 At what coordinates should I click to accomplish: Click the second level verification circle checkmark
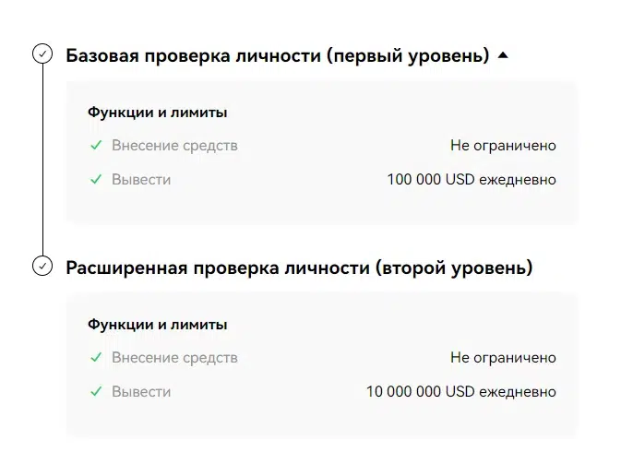tap(42, 266)
